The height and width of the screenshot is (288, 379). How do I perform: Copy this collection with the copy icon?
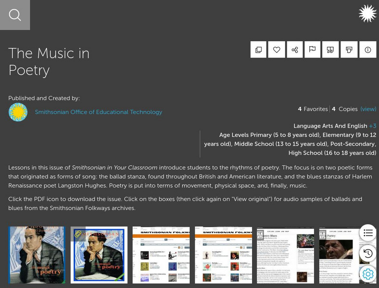coord(258,50)
